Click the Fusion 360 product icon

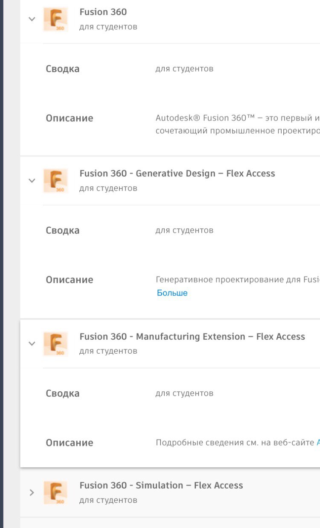pyautogui.click(x=55, y=19)
